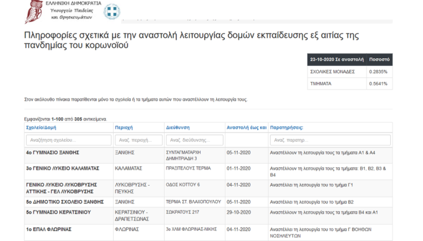
Task: Select 5ο ΓΥΜΝΑΣΙΟ ΚΕΡΑΤΣΙΝΙΟΥ school name
Action: (x=58, y=212)
